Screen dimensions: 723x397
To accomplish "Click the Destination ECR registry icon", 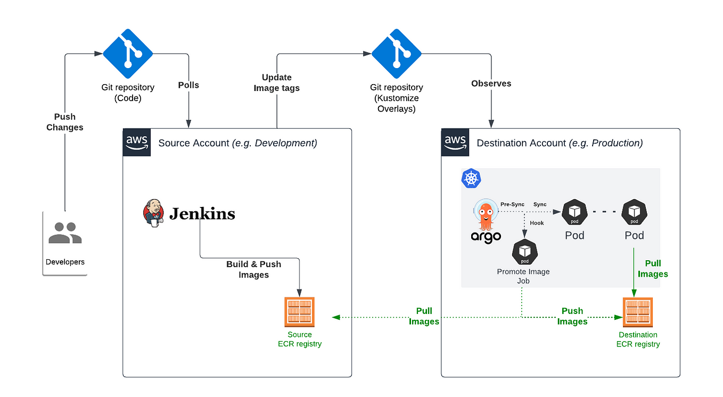I will pos(638,312).
